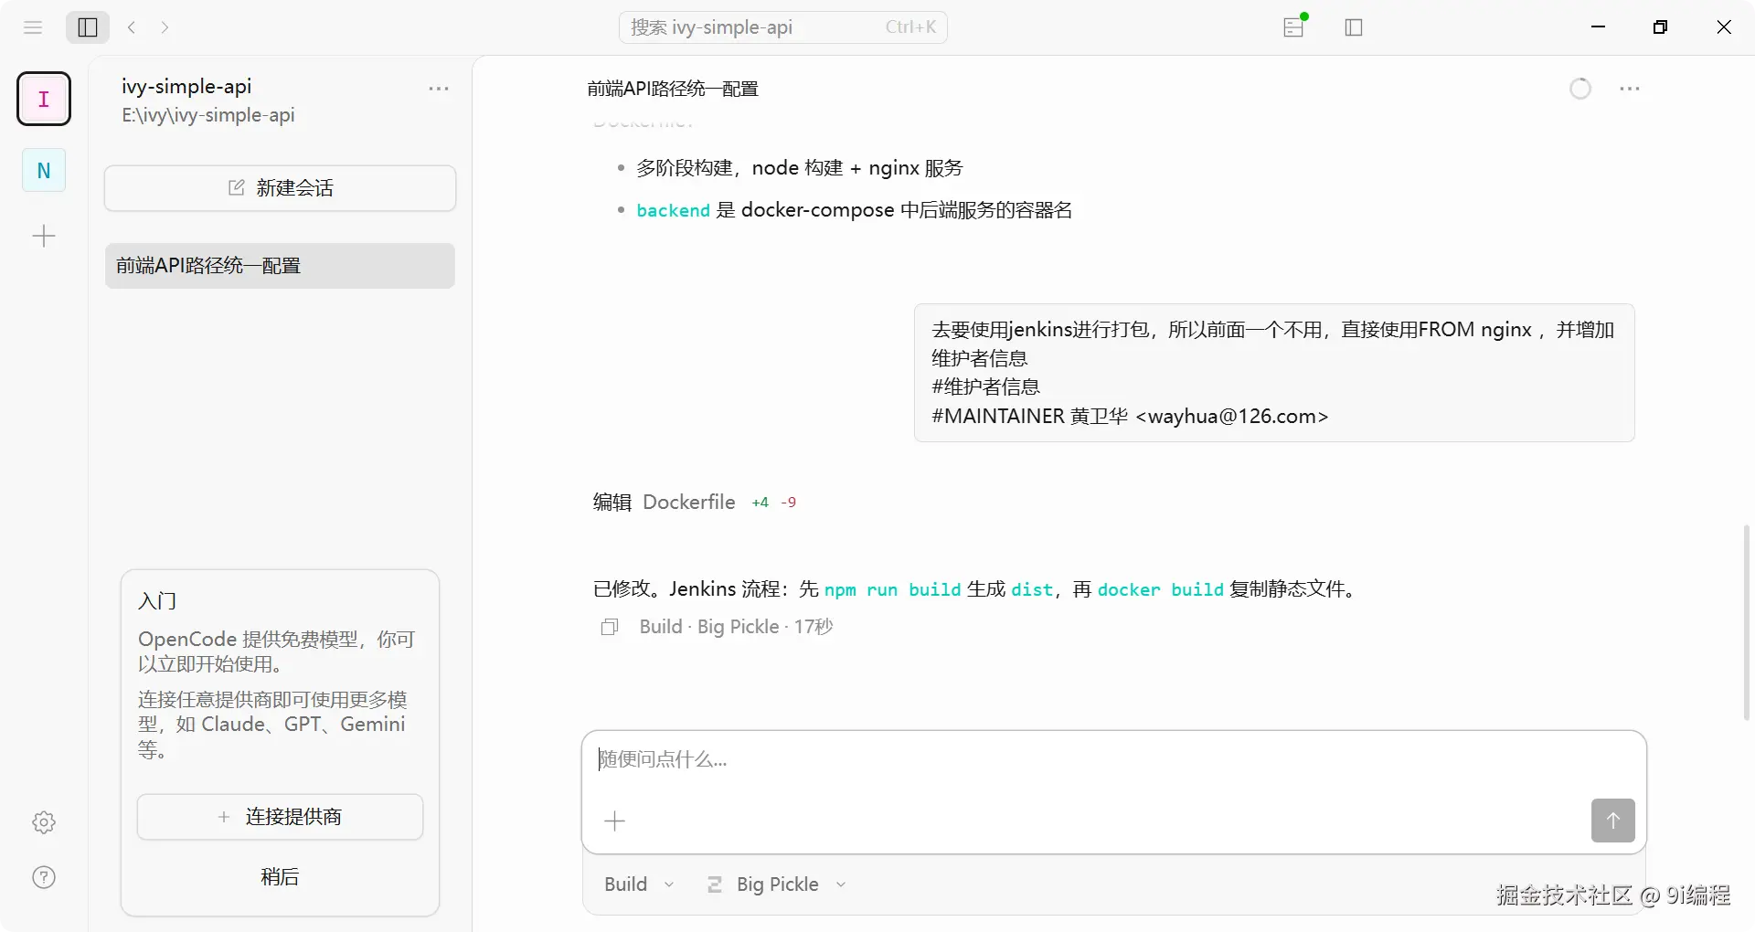
Task: Click the 连接提供商 button
Action: pos(280,817)
